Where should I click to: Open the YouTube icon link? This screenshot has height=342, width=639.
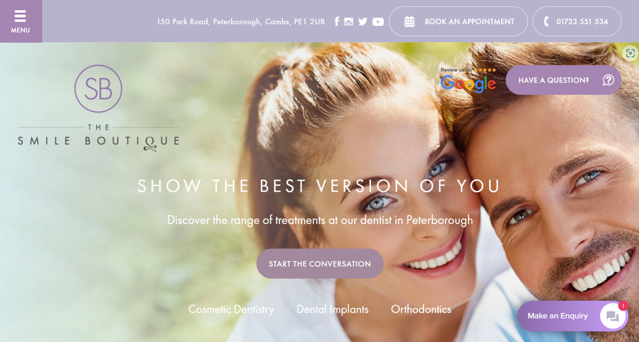click(378, 22)
